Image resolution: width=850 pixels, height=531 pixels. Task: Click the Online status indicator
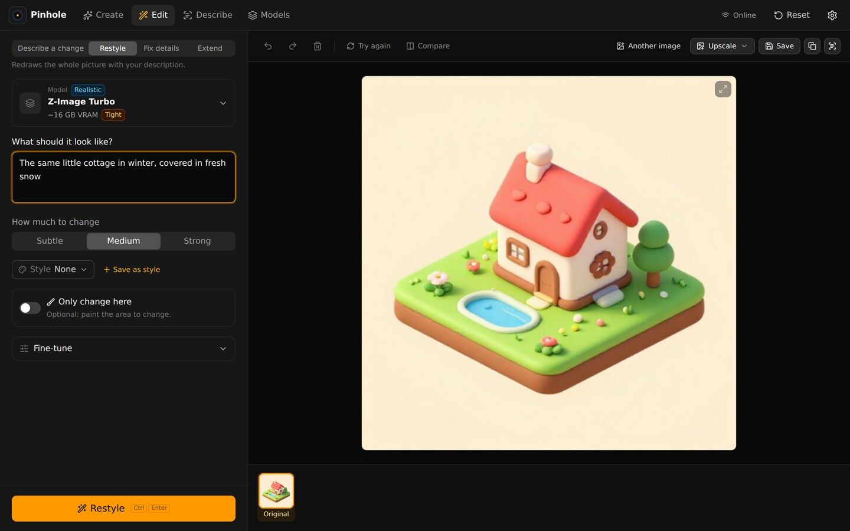(738, 15)
